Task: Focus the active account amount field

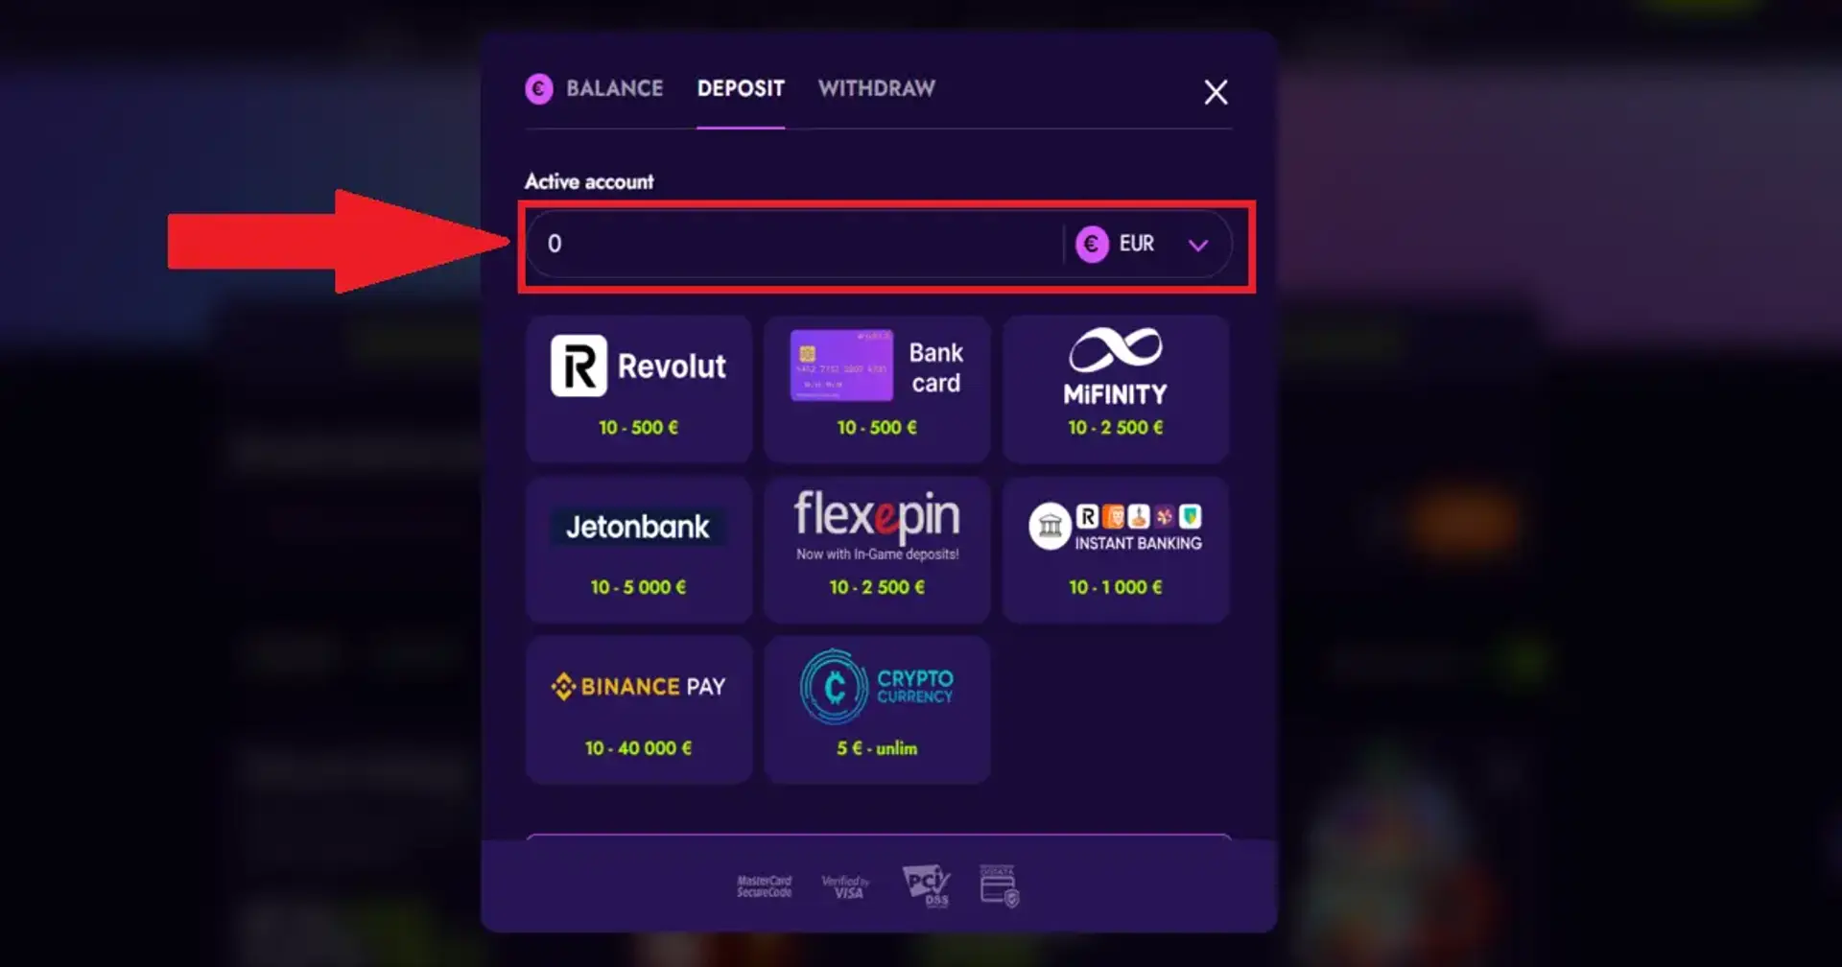Action: 794,244
